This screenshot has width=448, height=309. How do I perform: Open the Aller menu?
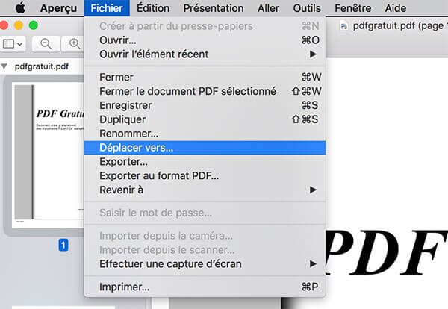268,8
